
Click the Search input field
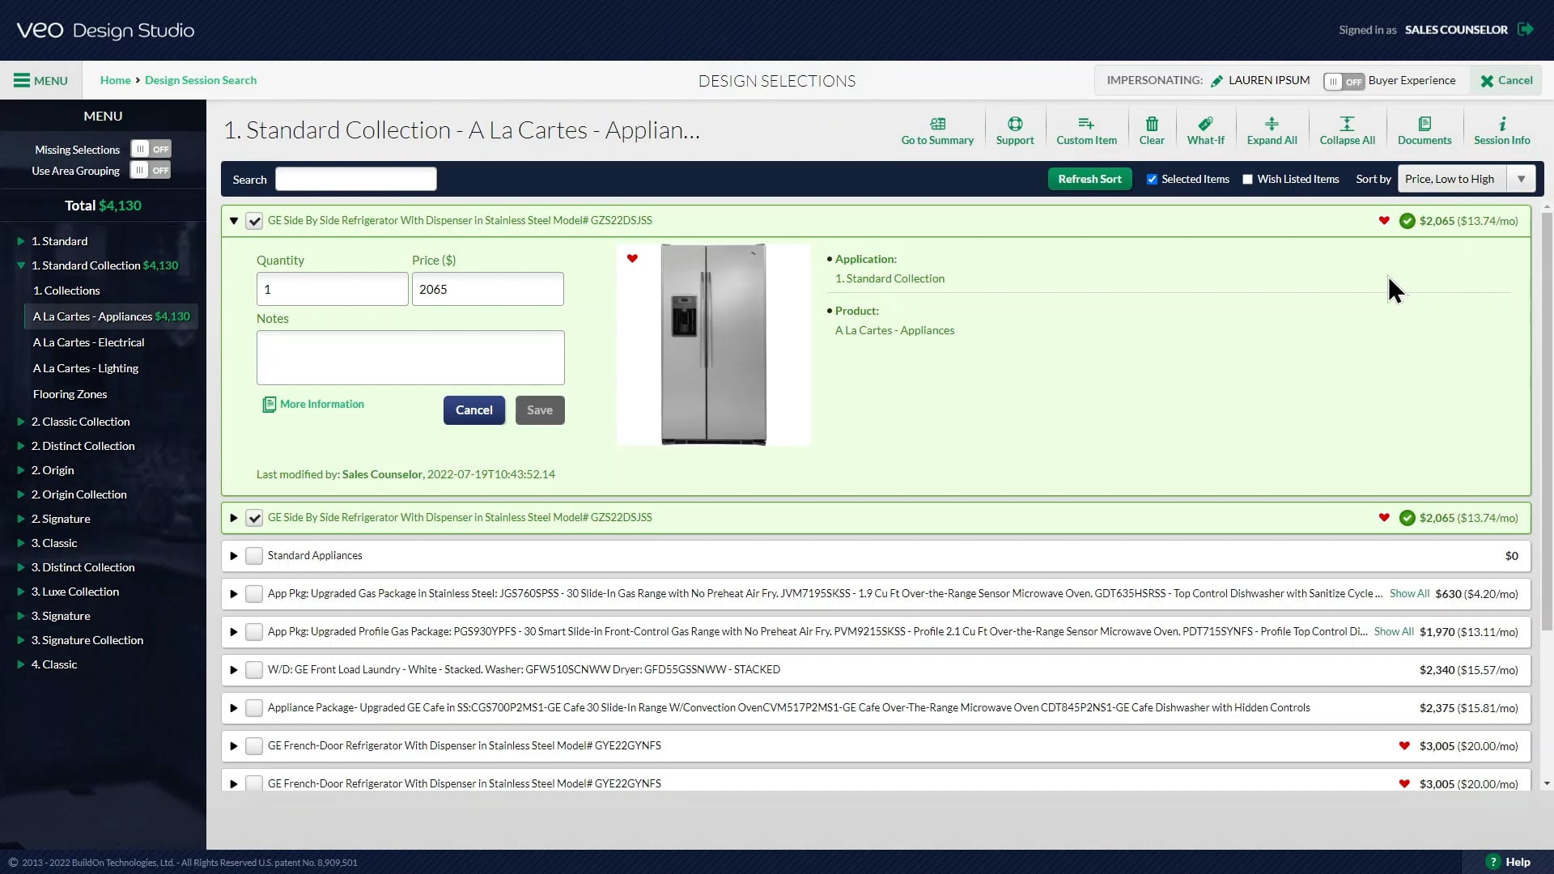coord(356,179)
